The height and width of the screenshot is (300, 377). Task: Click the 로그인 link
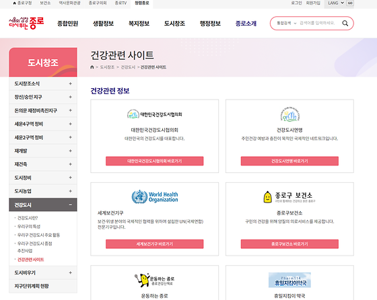click(296, 3)
